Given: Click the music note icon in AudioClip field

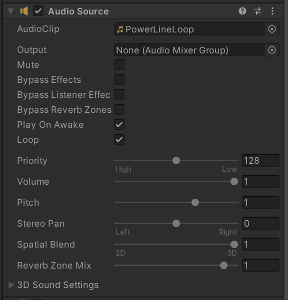Looking at the screenshot, I should click(120, 29).
